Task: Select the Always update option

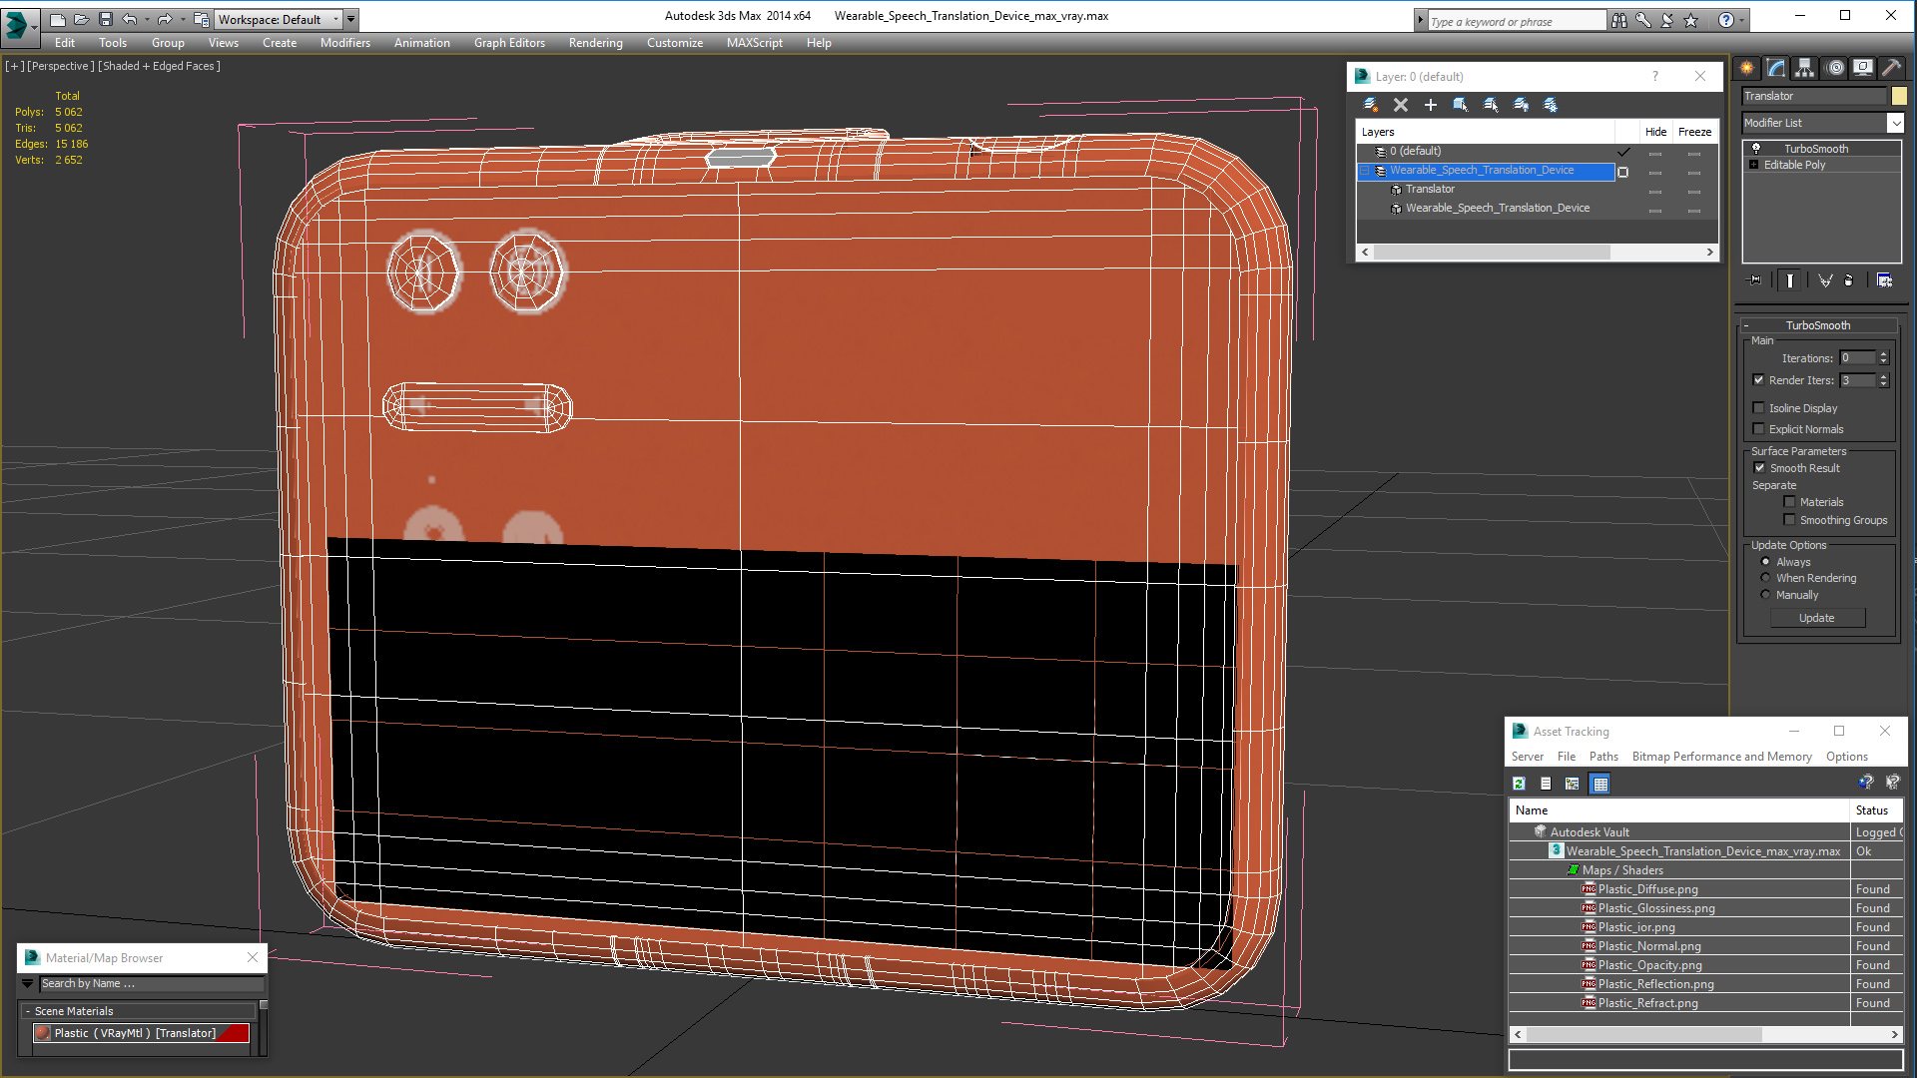Action: point(1765,562)
